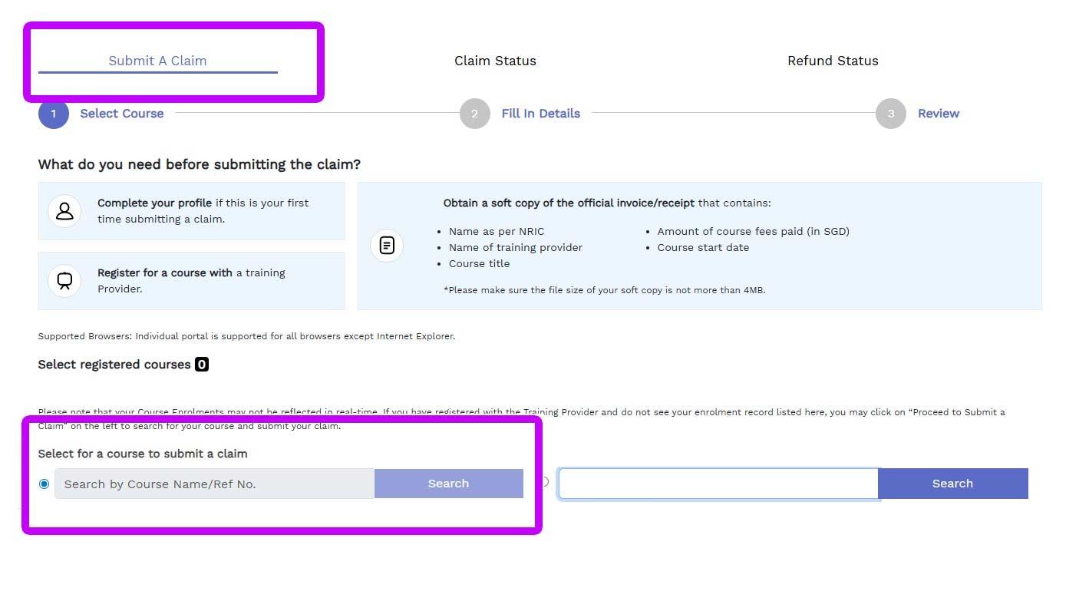
Task: Switch to the Refund Status tab
Action: (x=833, y=61)
